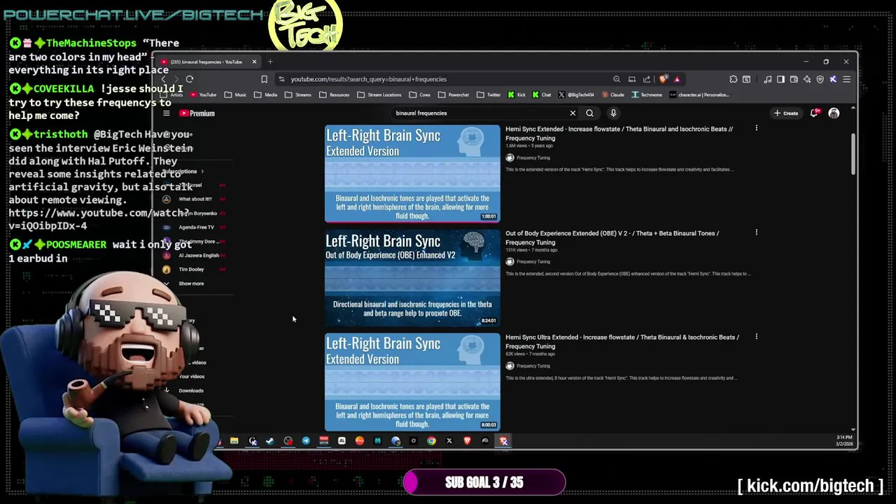
Task: Open the X app icon in the taskbar
Action: [x=449, y=441]
